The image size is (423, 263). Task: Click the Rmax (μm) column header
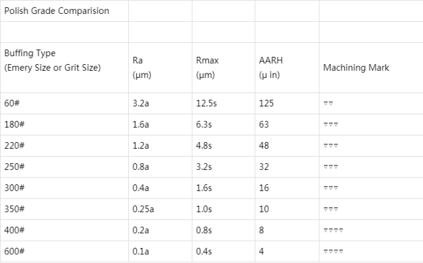223,67
